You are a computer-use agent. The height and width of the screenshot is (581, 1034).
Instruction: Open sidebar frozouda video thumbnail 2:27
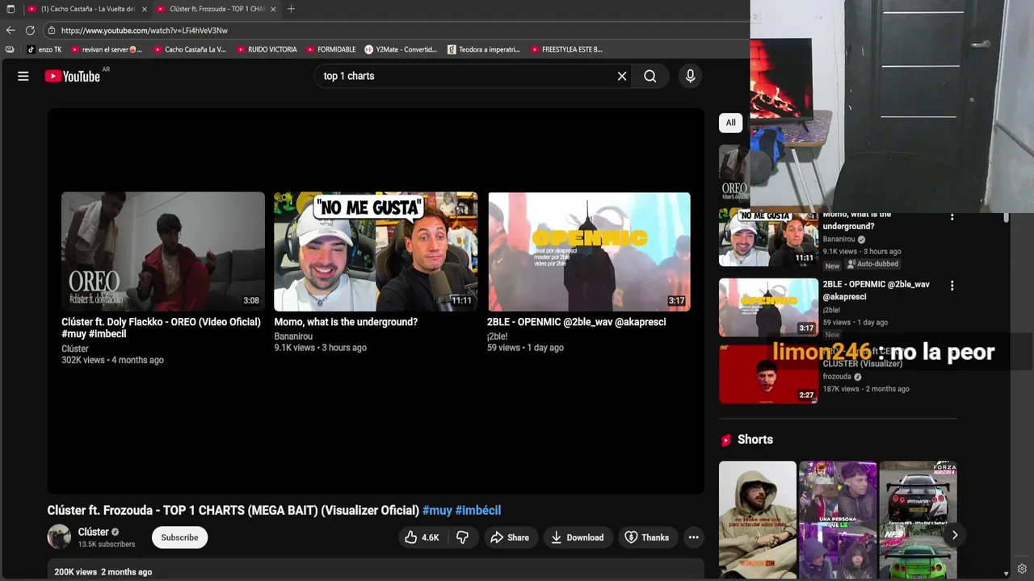(x=768, y=374)
